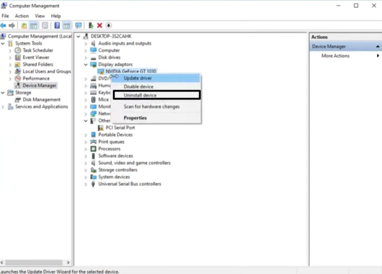Click the Performance icon in tree
The width and height of the screenshot is (382, 274).
(x=18, y=78)
